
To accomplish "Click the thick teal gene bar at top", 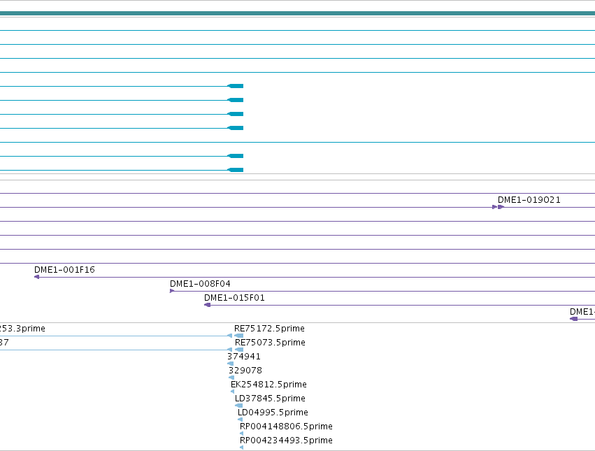I will 298,13.
